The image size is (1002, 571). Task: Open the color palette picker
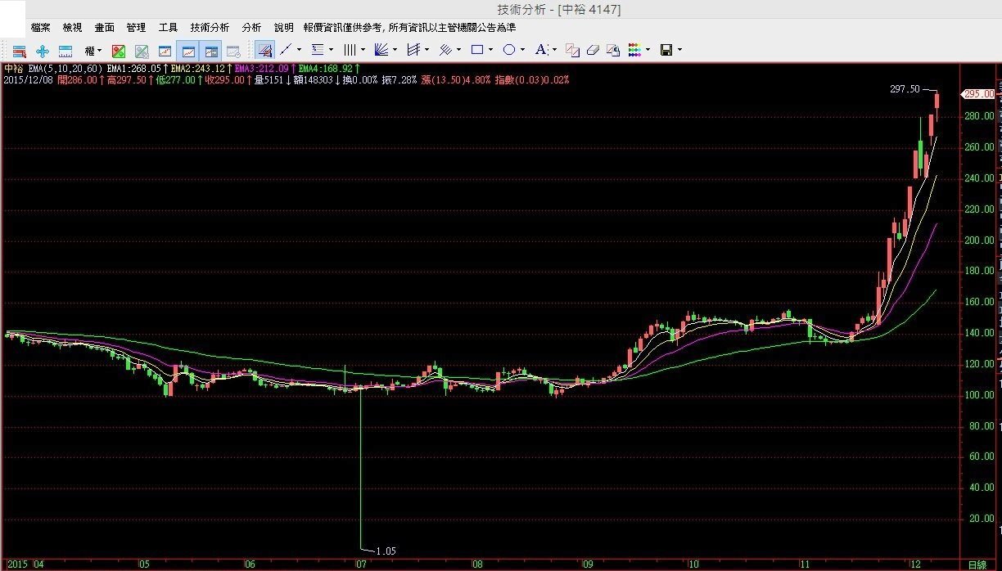[x=634, y=51]
